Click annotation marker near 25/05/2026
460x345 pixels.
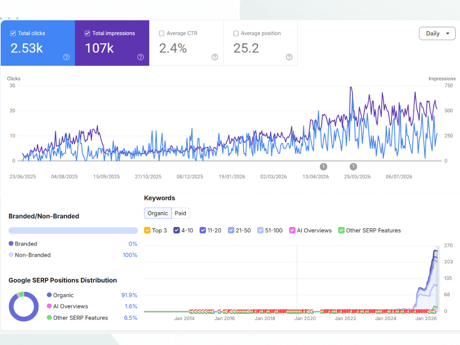[x=353, y=166]
